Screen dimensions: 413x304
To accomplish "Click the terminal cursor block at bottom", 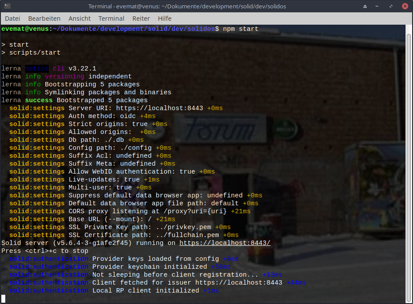I will (4, 299).
